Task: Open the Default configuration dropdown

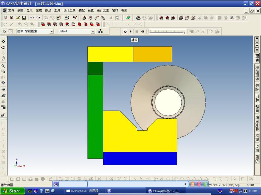Action: pyautogui.click(x=93, y=31)
